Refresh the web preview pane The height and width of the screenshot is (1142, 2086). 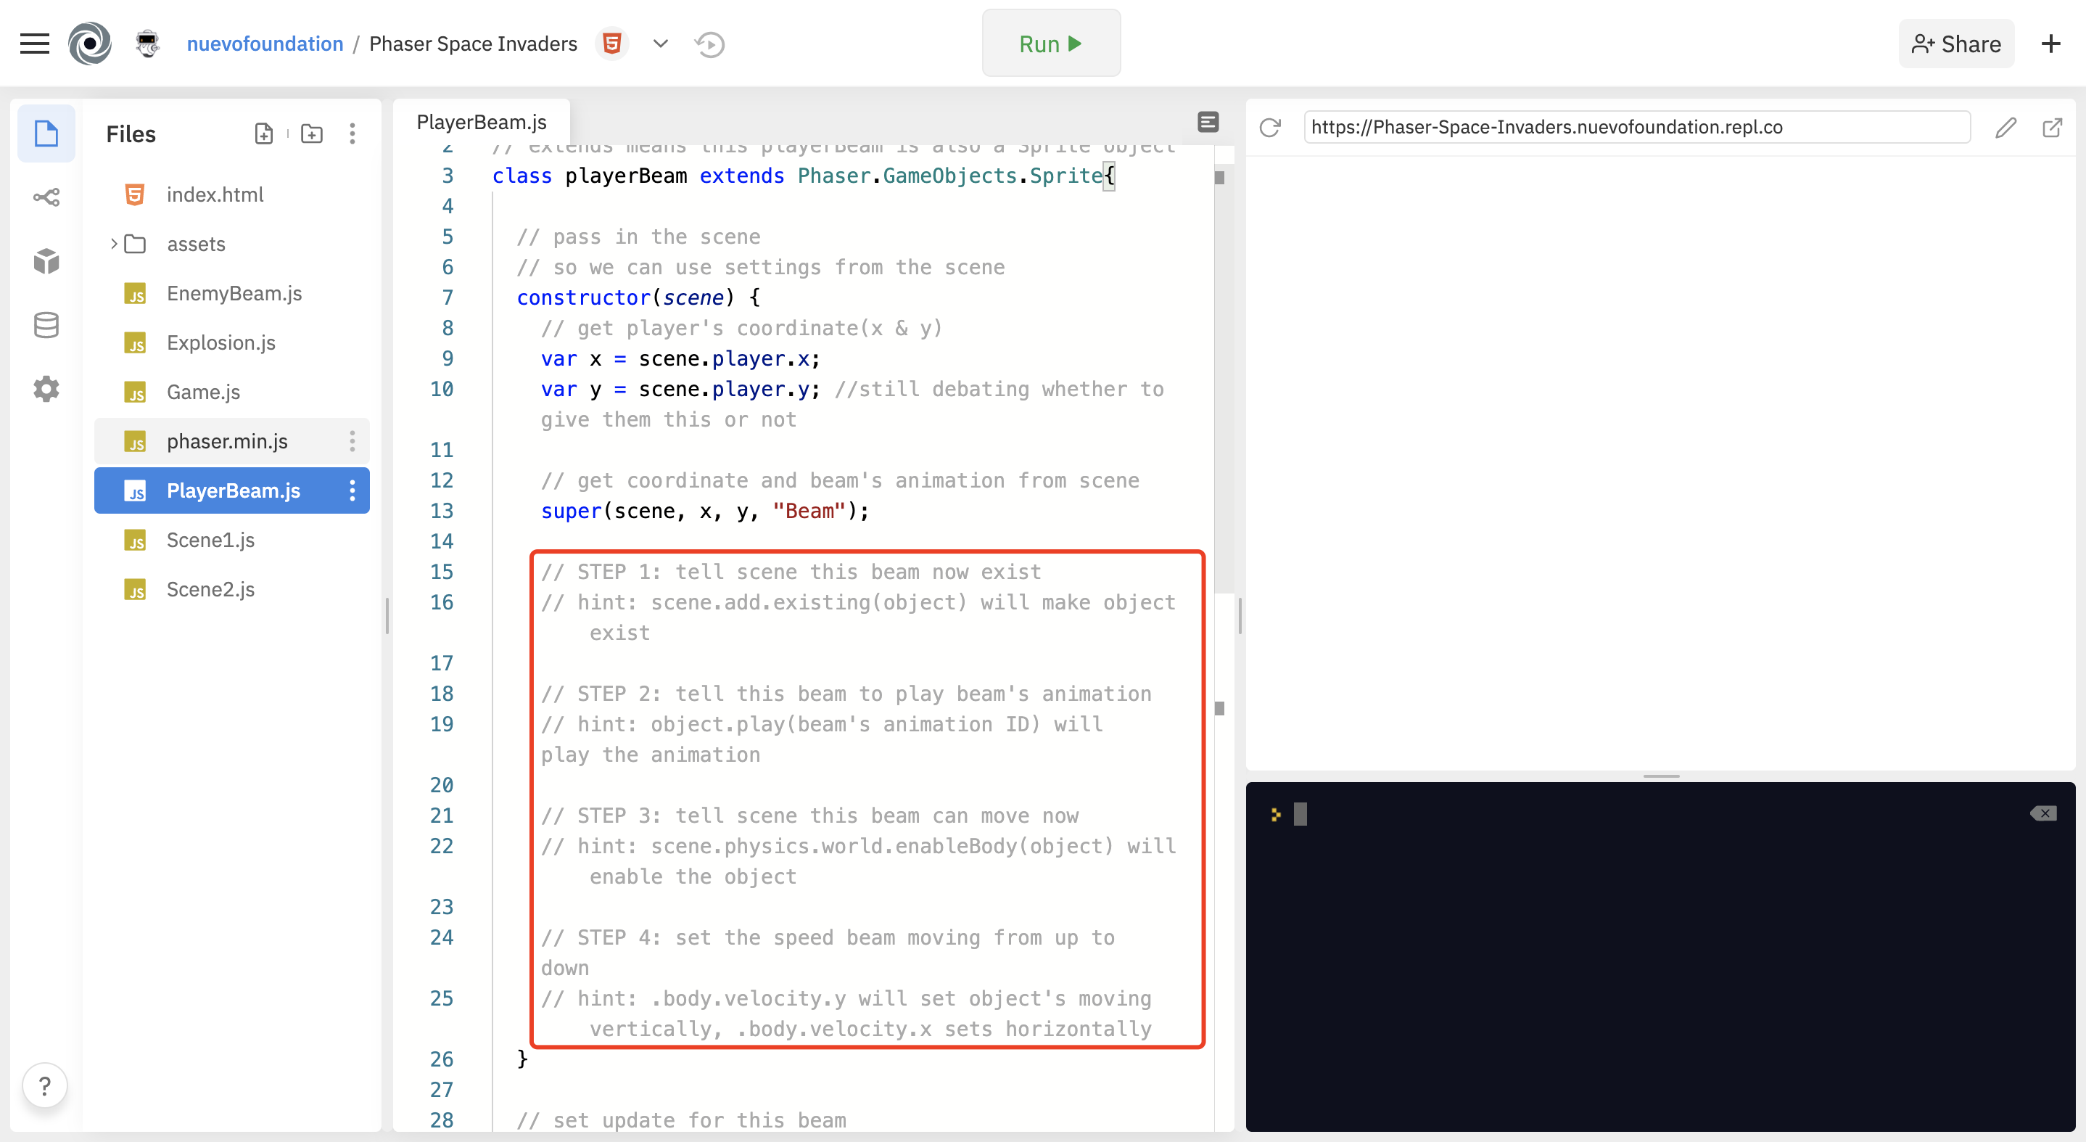click(x=1270, y=127)
